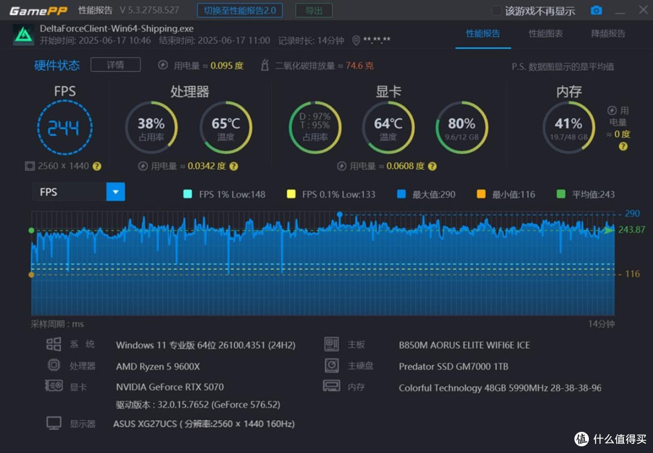Viewport: 653px width, 453px height.
Task: Click the 导出 export button
Action: (x=314, y=10)
